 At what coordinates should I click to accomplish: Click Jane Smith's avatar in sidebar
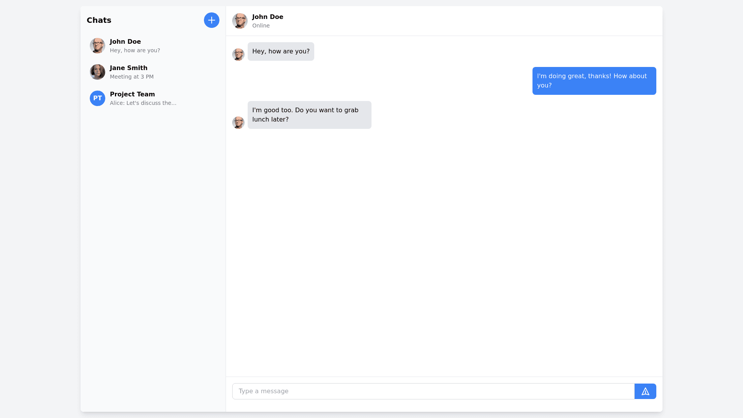(98, 72)
